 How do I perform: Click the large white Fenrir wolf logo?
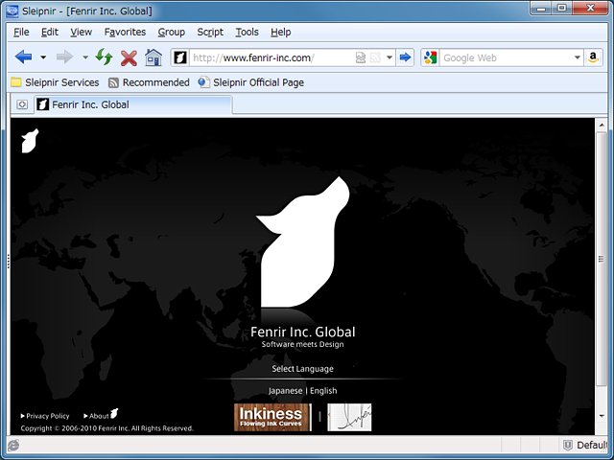[x=303, y=241]
